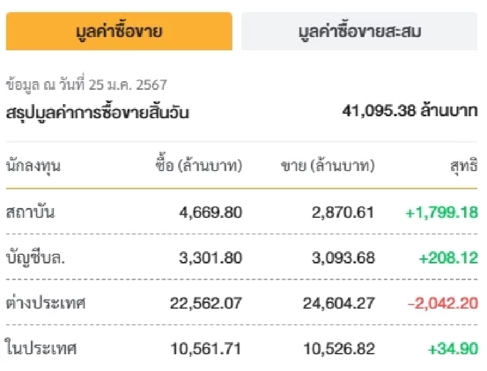Click the ต่างประเทศ row label
Image resolution: width=487 pixels, height=371 pixels.
click(44, 301)
